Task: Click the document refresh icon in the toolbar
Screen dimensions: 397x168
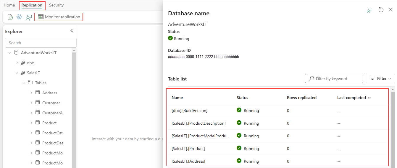Action: (x=10, y=17)
